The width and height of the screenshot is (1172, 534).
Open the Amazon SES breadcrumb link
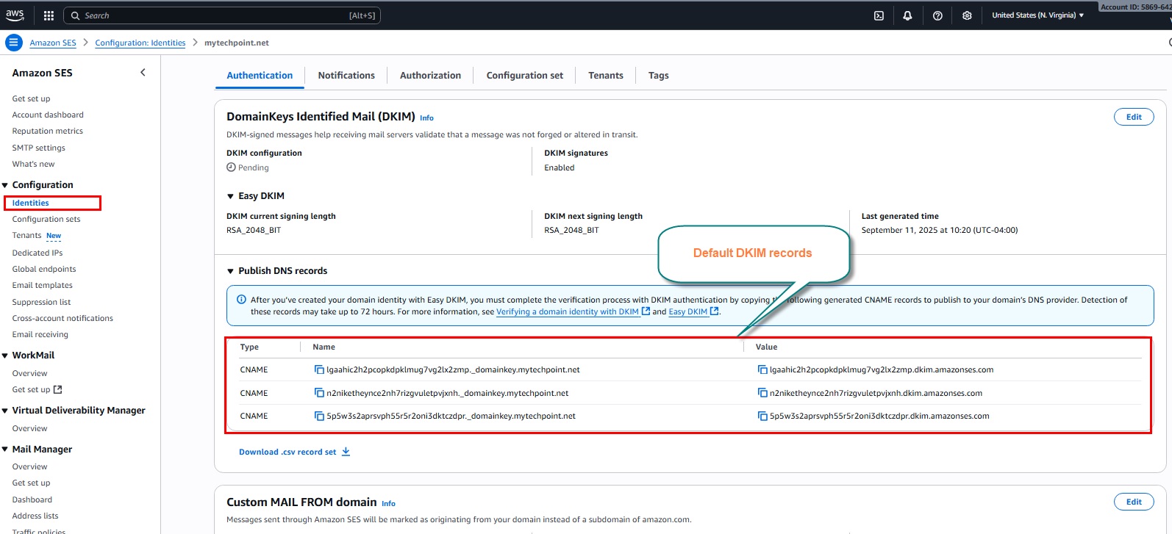pos(53,43)
